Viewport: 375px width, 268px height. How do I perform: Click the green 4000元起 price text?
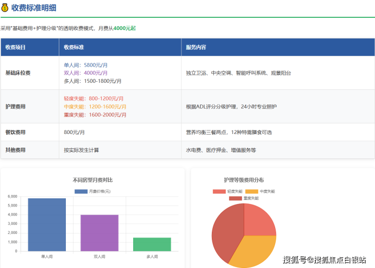124,28
